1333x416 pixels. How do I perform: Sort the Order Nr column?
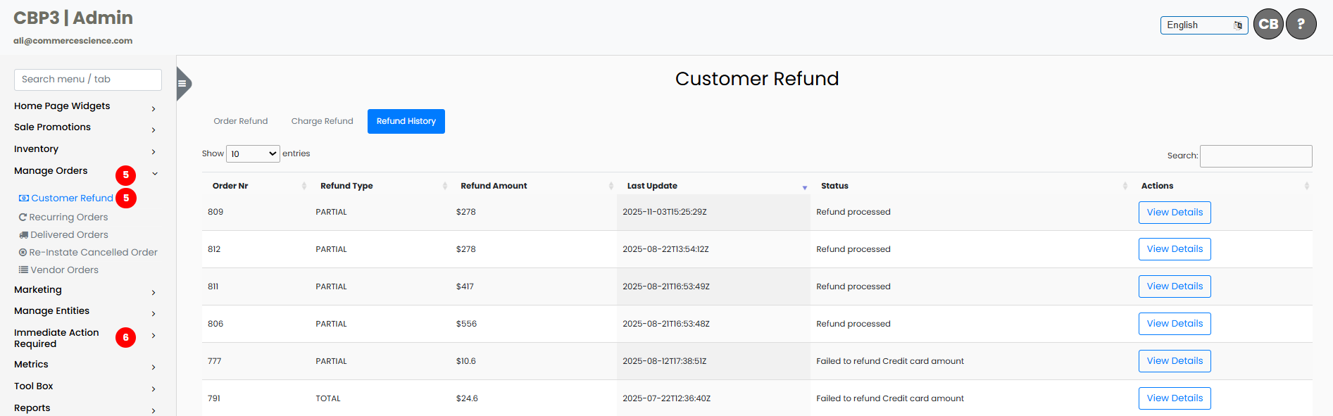pos(303,186)
